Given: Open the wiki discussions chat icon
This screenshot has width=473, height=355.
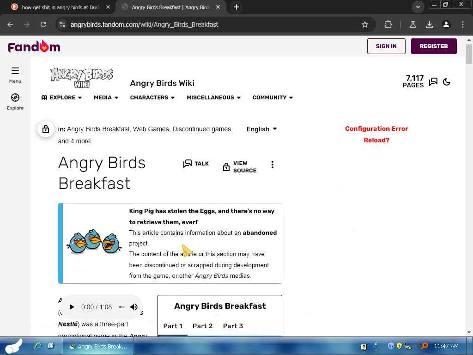Looking at the screenshot, I should pos(433,81).
